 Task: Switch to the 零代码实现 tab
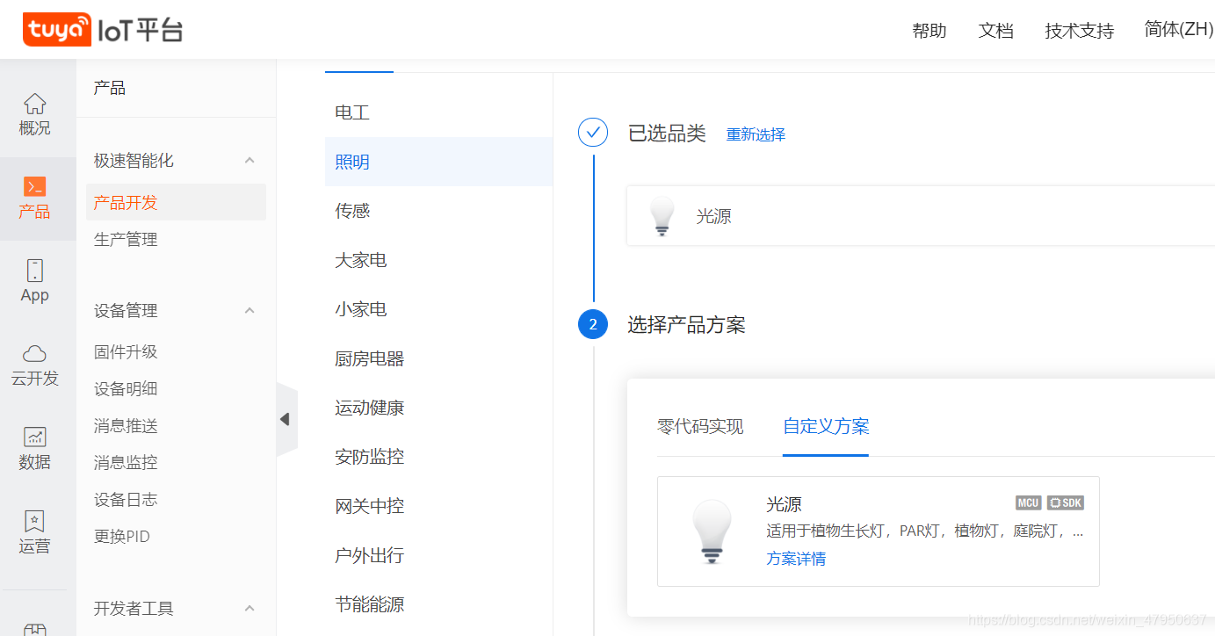click(x=700, y=427)
